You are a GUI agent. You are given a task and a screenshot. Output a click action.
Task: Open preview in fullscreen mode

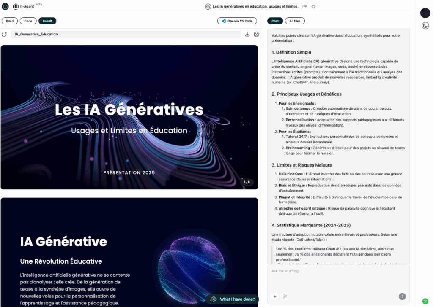256,34
